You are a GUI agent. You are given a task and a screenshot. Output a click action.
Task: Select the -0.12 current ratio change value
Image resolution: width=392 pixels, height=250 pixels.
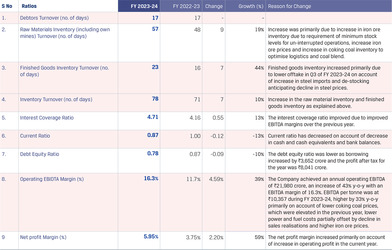coord(216,136)
